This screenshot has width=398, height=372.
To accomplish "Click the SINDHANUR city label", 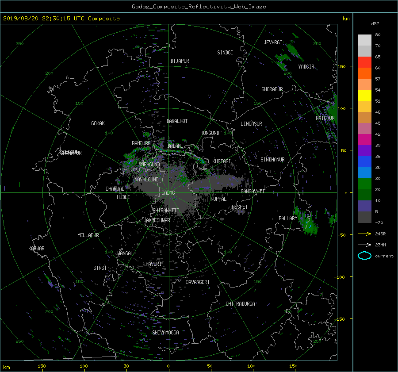I will (272, 160).
